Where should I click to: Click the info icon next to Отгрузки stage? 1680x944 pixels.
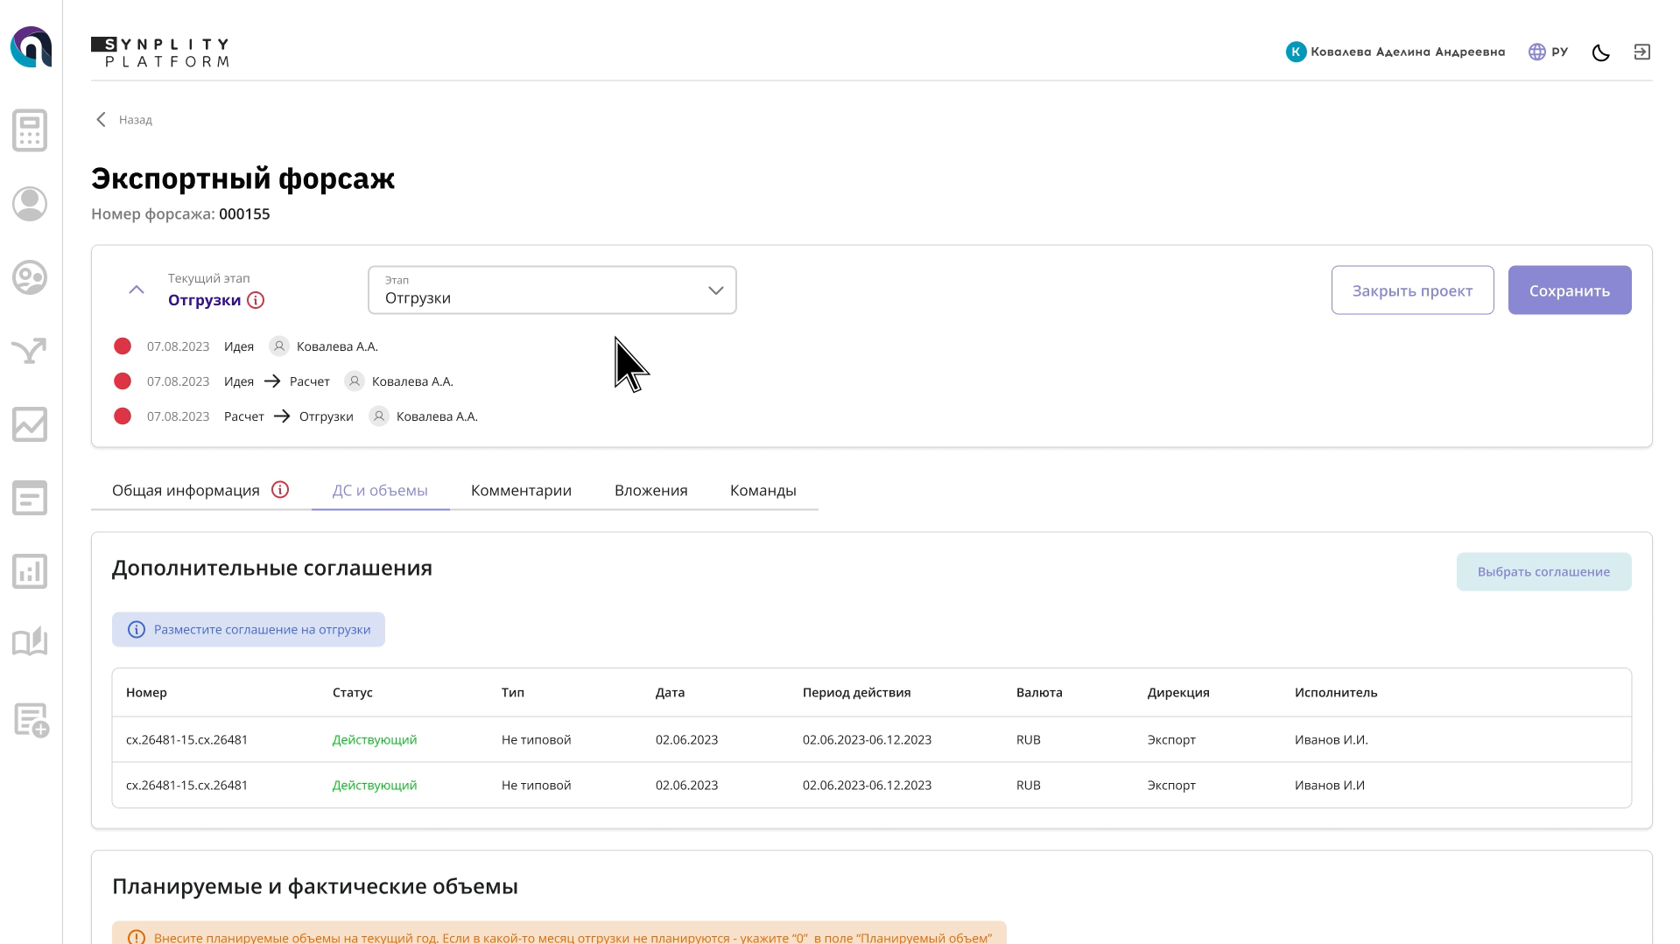point(256,300)
